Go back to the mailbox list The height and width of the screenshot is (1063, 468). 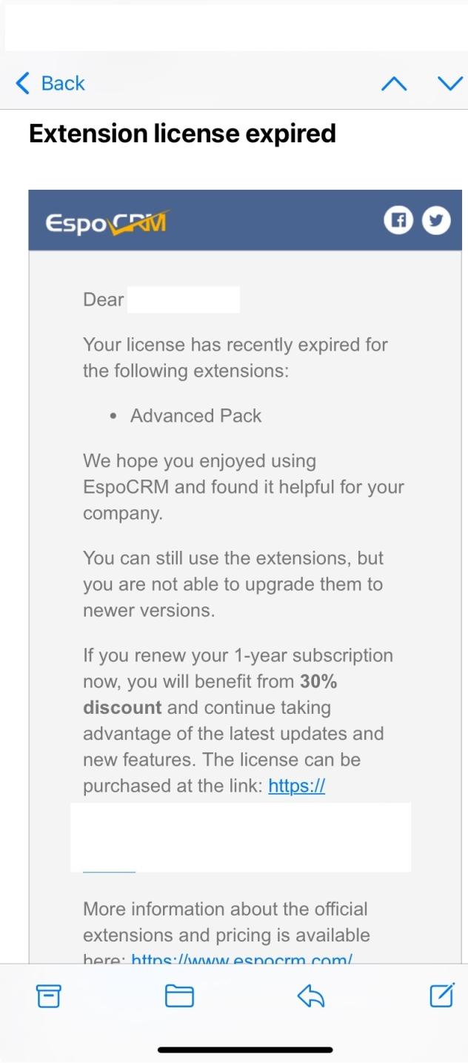tap(50, 83)
